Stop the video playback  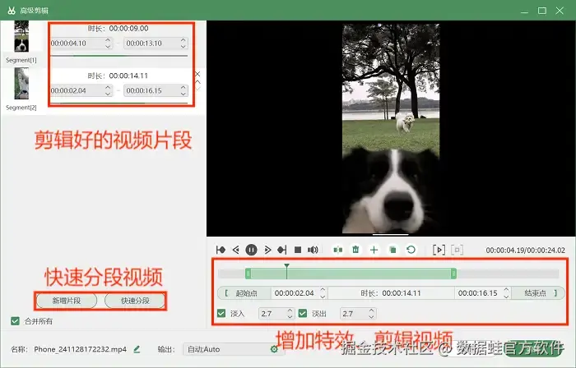pyautogui.click(x=298, y=250)
